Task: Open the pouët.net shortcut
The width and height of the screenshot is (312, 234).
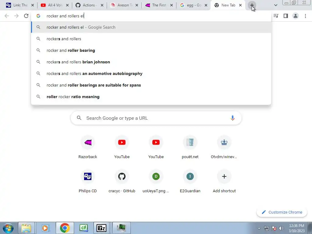Action: [190, 147]
